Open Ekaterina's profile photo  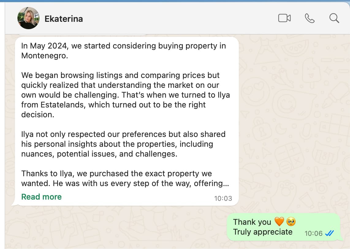28,18
